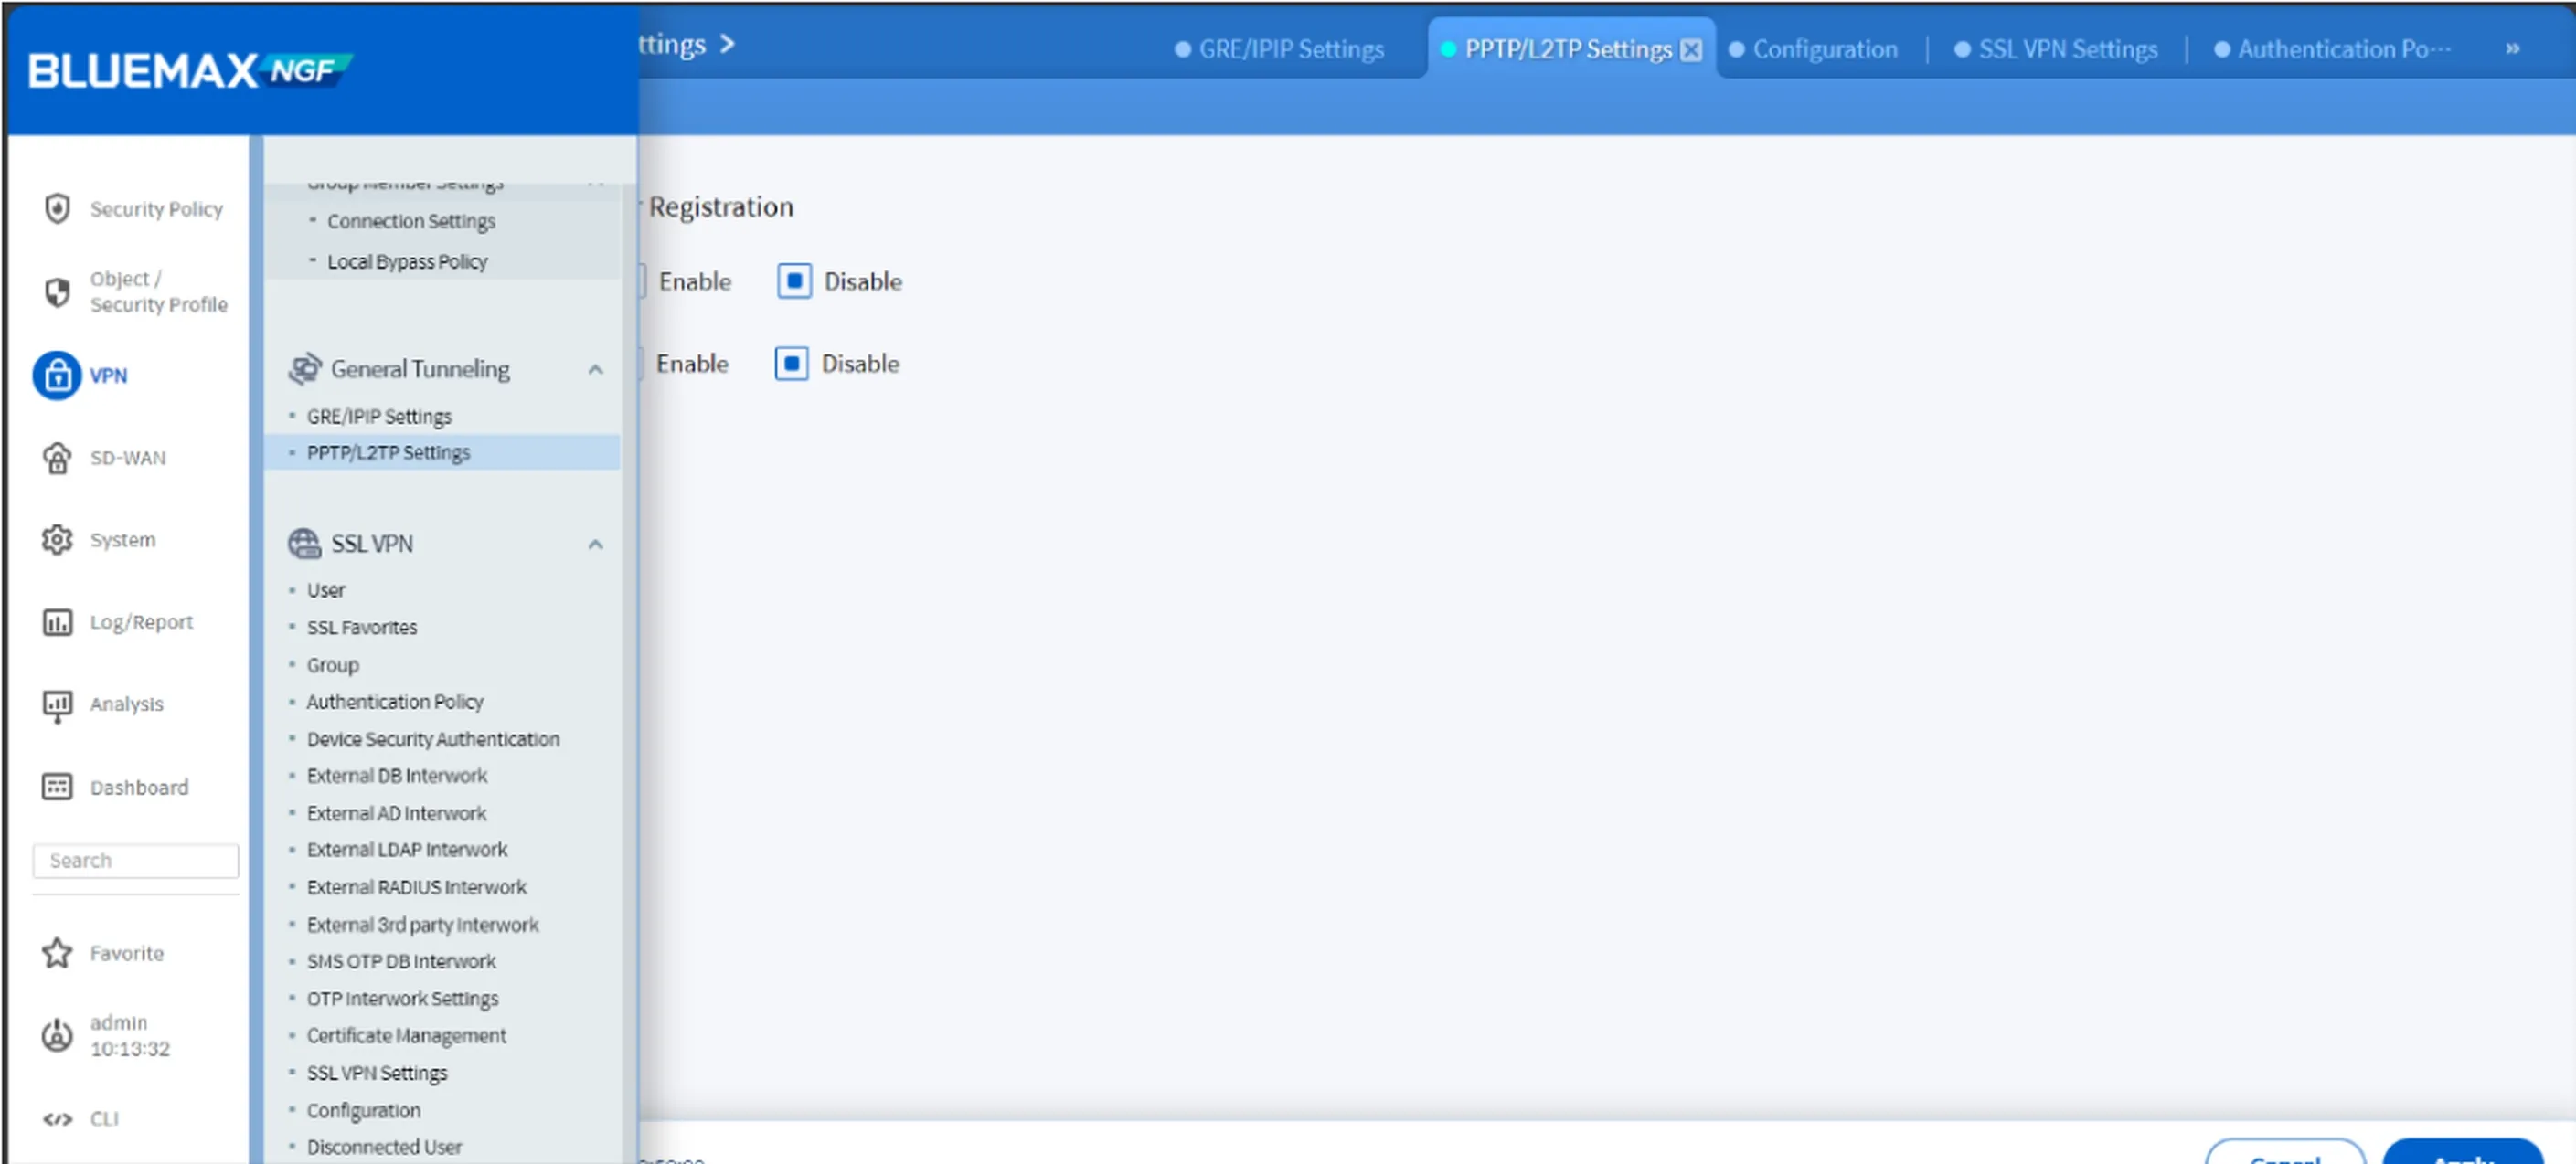
Task: Open Certificate Management
Action: (x=406, y=1036)
